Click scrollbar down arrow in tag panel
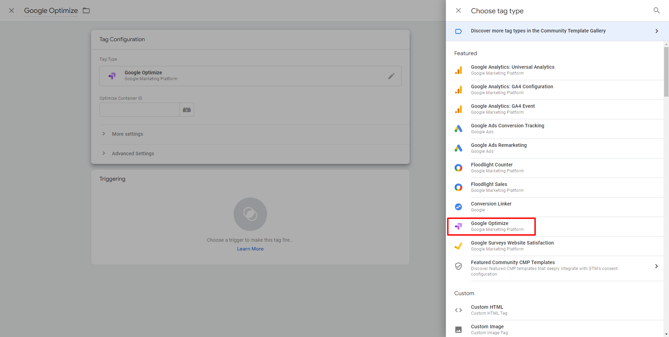This screenshot has width=669, height=337. point(666,334)
